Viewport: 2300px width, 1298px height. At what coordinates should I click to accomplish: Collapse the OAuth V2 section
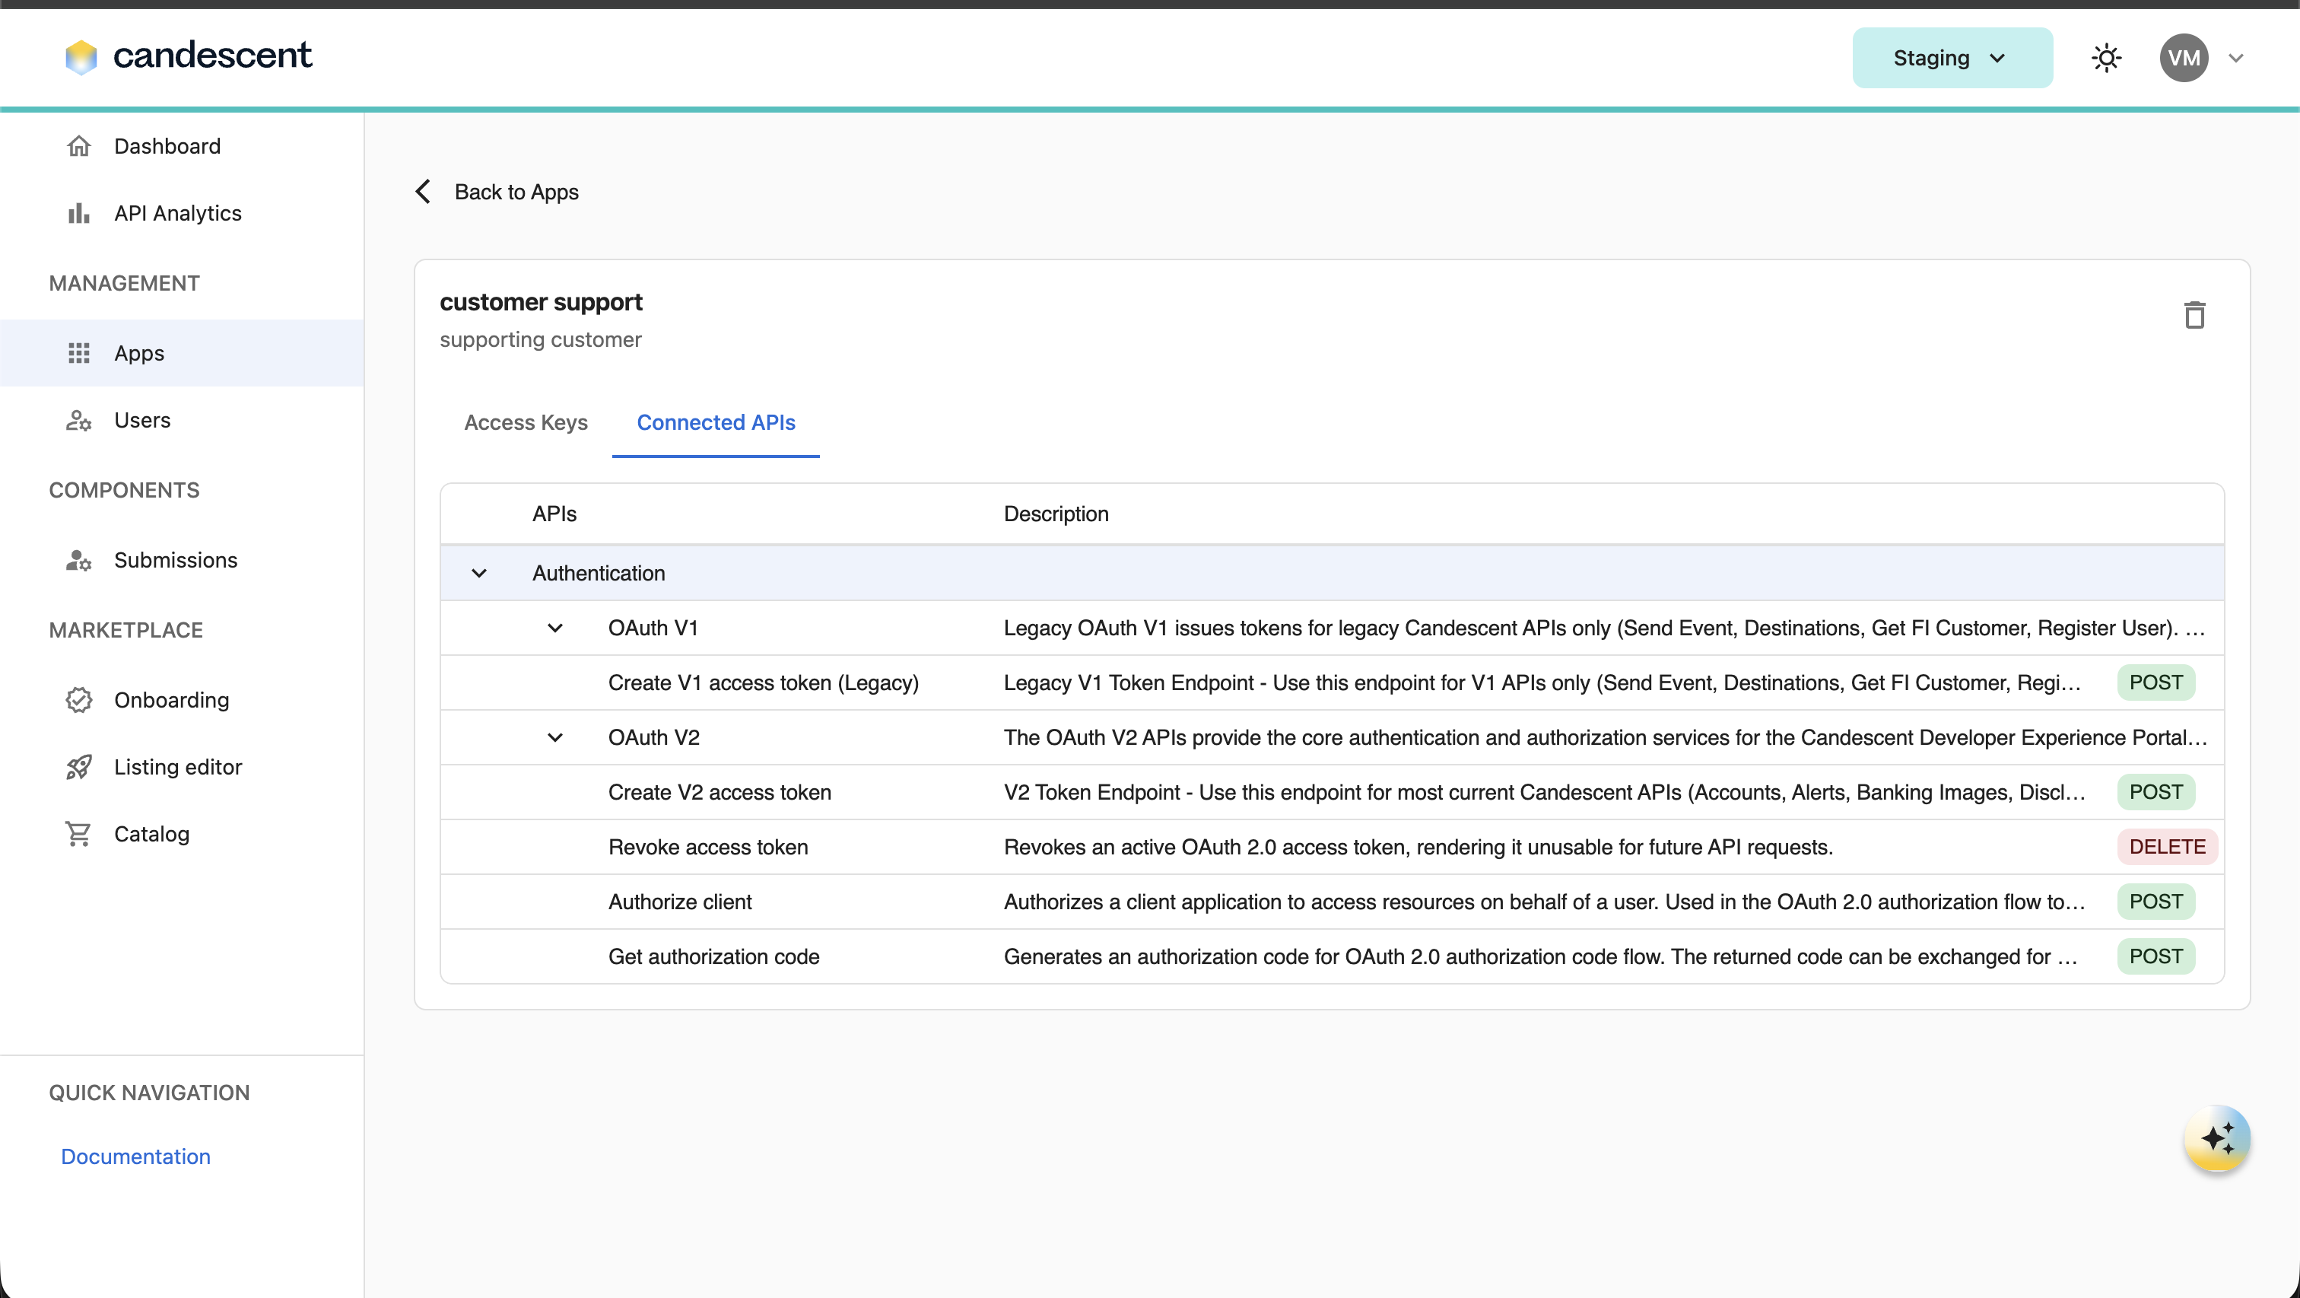555,738
